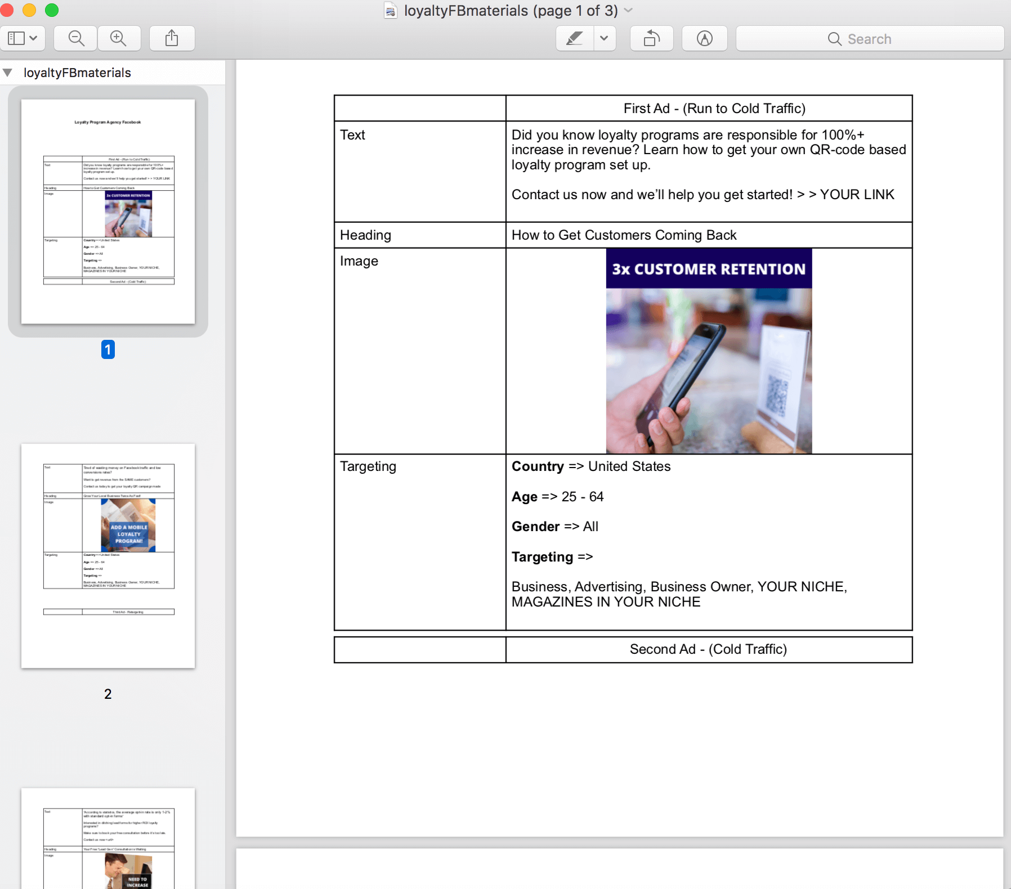Click 'How to Get Customers Coming Back' text
Viewport: 1011px width, 889px height.
624,235
